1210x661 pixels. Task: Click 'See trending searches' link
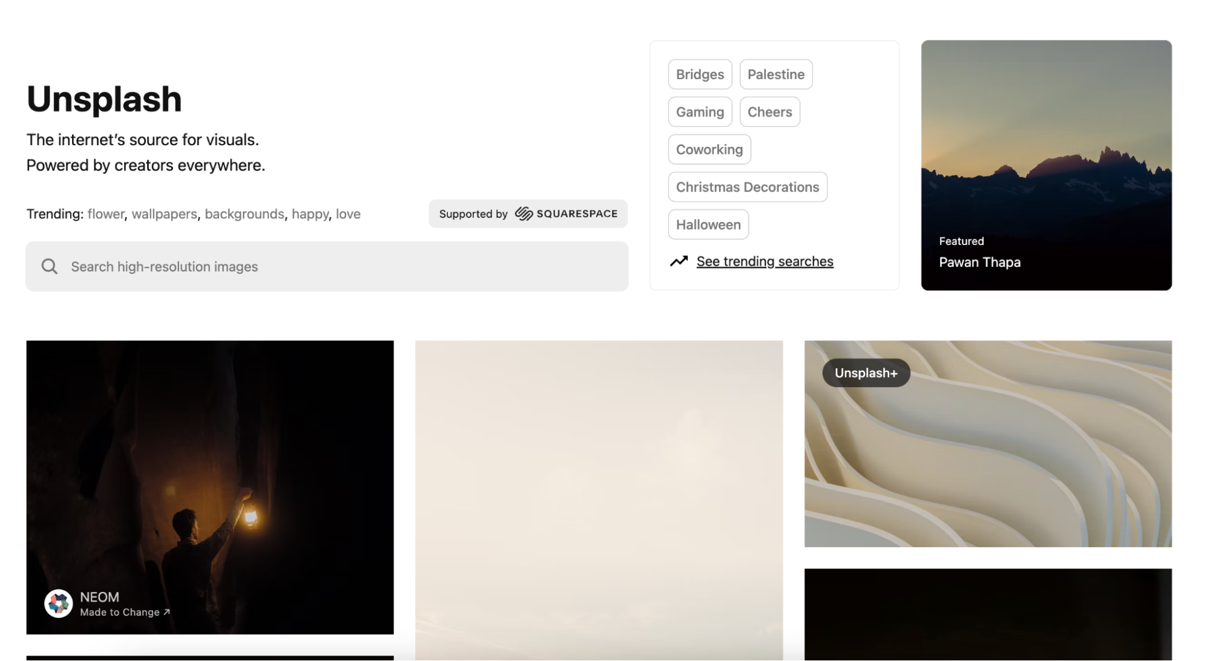pos(764,261)
